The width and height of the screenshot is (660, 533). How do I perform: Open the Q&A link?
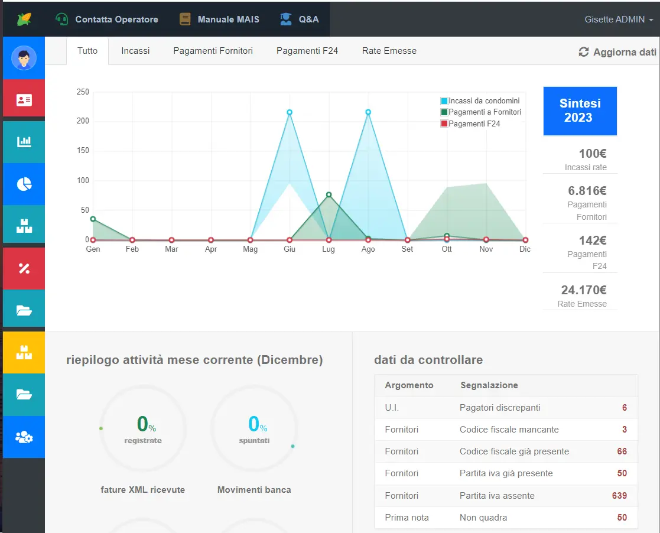tap(309, 19)
